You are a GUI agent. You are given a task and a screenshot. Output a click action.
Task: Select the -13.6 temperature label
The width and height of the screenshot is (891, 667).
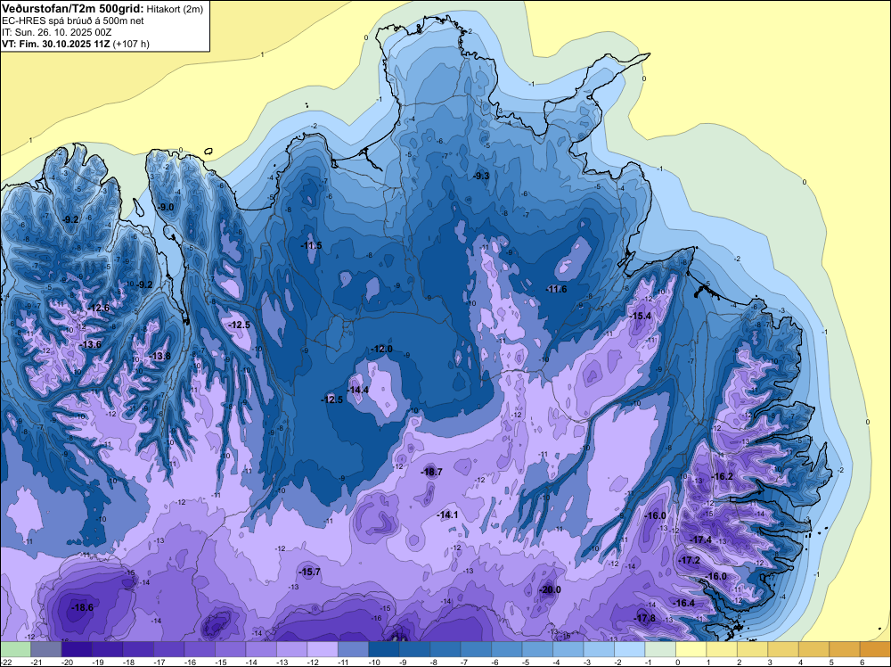pyautogui.click(x=90, y=344)
